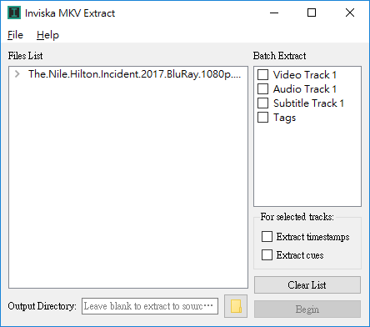Open the output folder browse icon

click(x=236, y=306)
